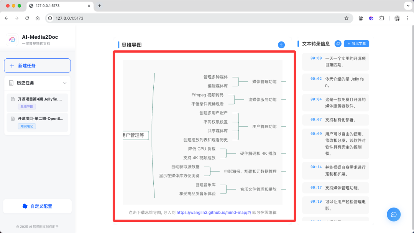This screenshot has height=233, width=414.
Task: Open the wanglin2 mind-map link
Action: click(x=214, y=212)
